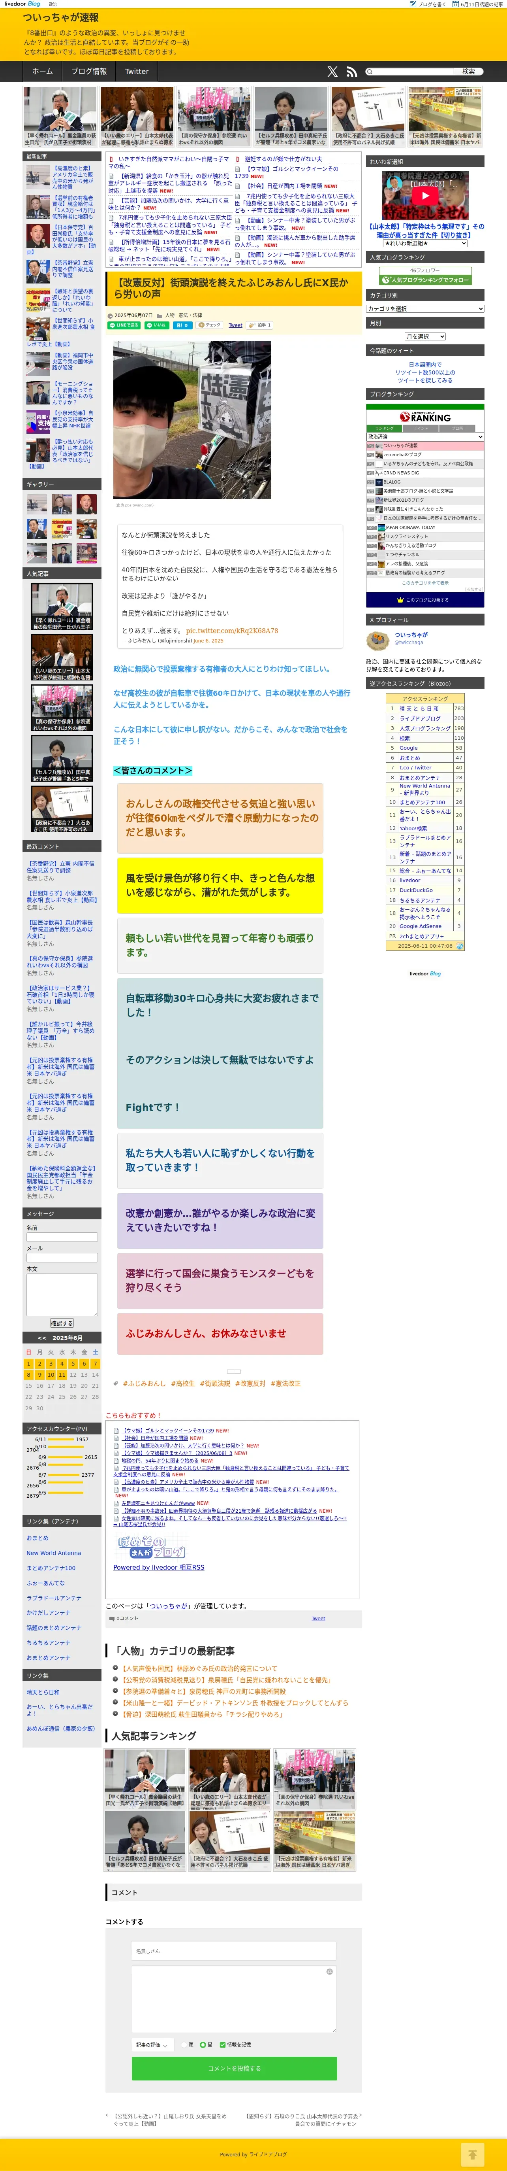The height and width of the screenshot is (2171, 507).
Task: Click the ブログを書く pencil link
Action: pyautogui.click(x=429, y=4)
